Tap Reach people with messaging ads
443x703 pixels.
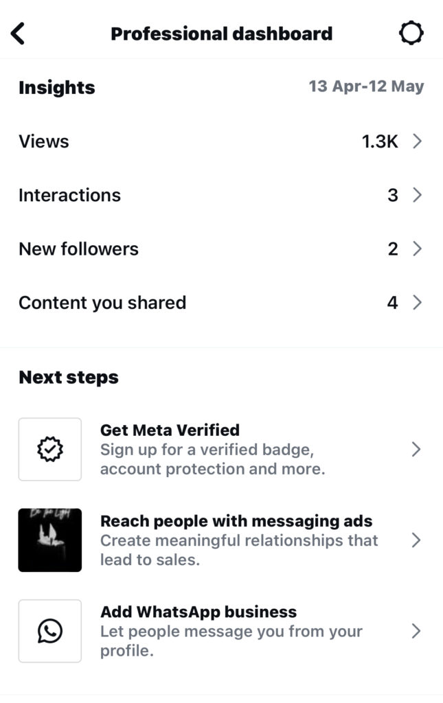pos(236,521)
